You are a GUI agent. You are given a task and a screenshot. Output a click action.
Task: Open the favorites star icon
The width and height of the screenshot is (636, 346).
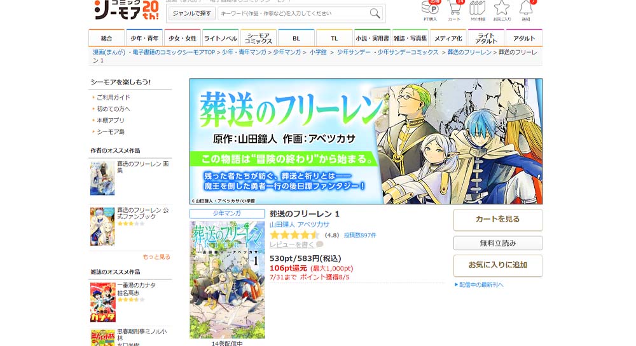coord(502,11)
